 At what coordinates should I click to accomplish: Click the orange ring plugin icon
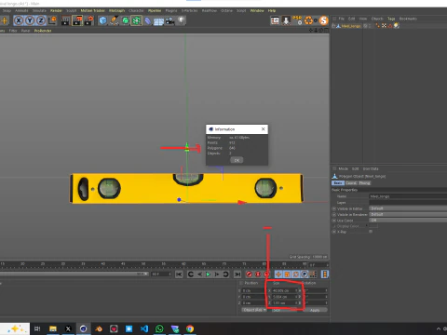tap(308, 20)
